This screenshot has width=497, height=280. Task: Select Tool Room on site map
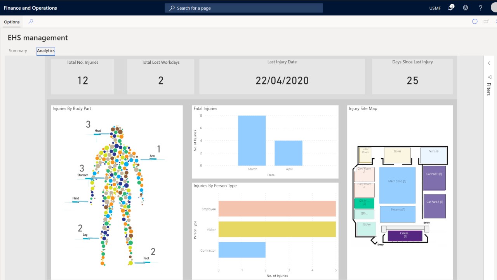365,155
